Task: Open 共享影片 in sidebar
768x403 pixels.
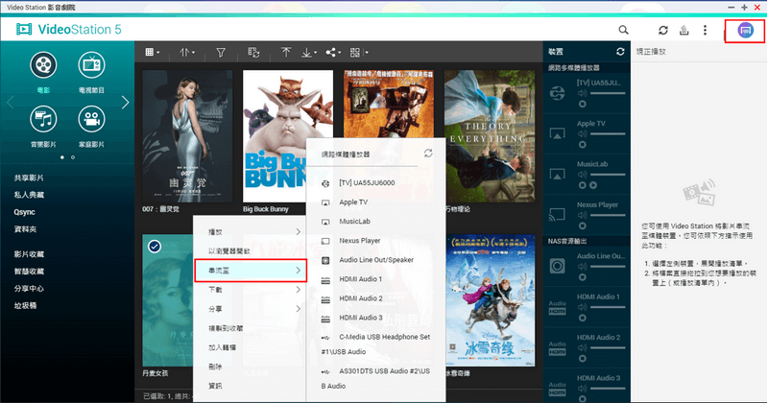Action: [x=29, y=178]
